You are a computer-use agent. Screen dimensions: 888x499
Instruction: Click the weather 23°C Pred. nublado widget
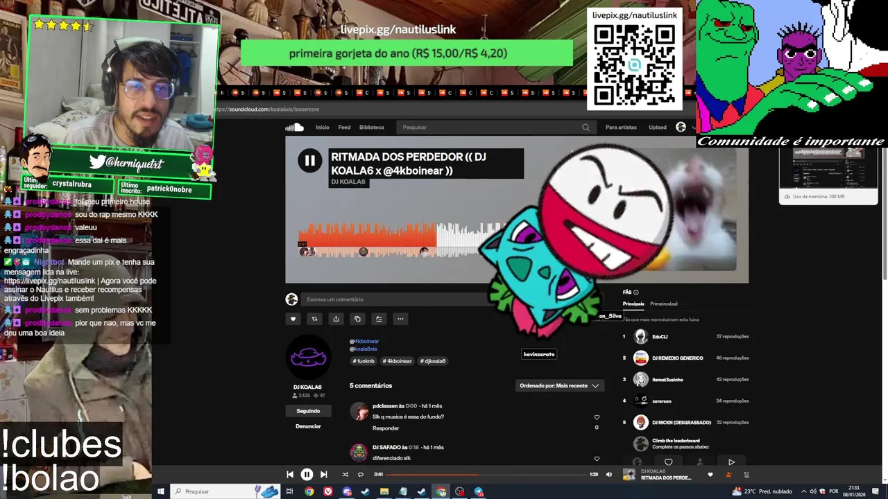pyautogui.click(x=762, y=491)
